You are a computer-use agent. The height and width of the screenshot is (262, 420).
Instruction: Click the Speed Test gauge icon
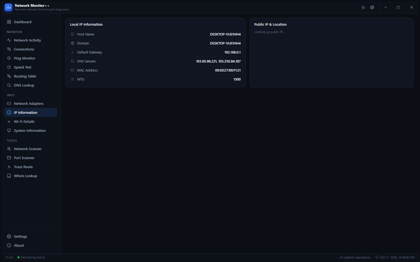[x=9, y=67]
